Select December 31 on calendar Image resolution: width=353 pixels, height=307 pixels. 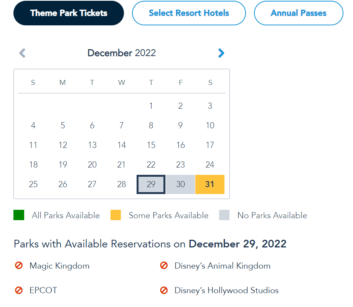point(210,184)
